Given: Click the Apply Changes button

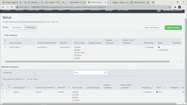Looking at the screenshot, I should 173,28.
